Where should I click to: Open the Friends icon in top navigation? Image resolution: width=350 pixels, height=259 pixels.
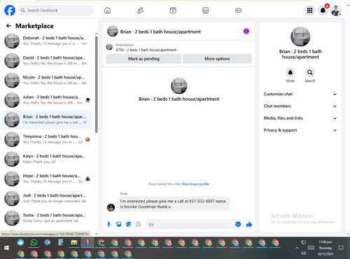tap(140, 10)
